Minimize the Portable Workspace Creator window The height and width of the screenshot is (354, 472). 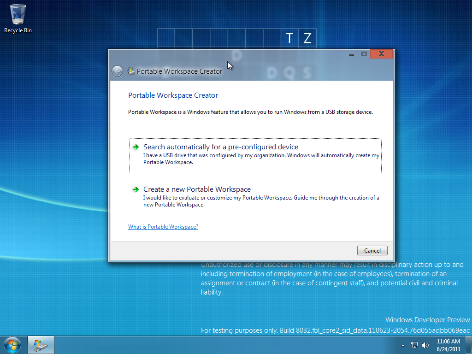pyautogui.click(x=352, y=54)
